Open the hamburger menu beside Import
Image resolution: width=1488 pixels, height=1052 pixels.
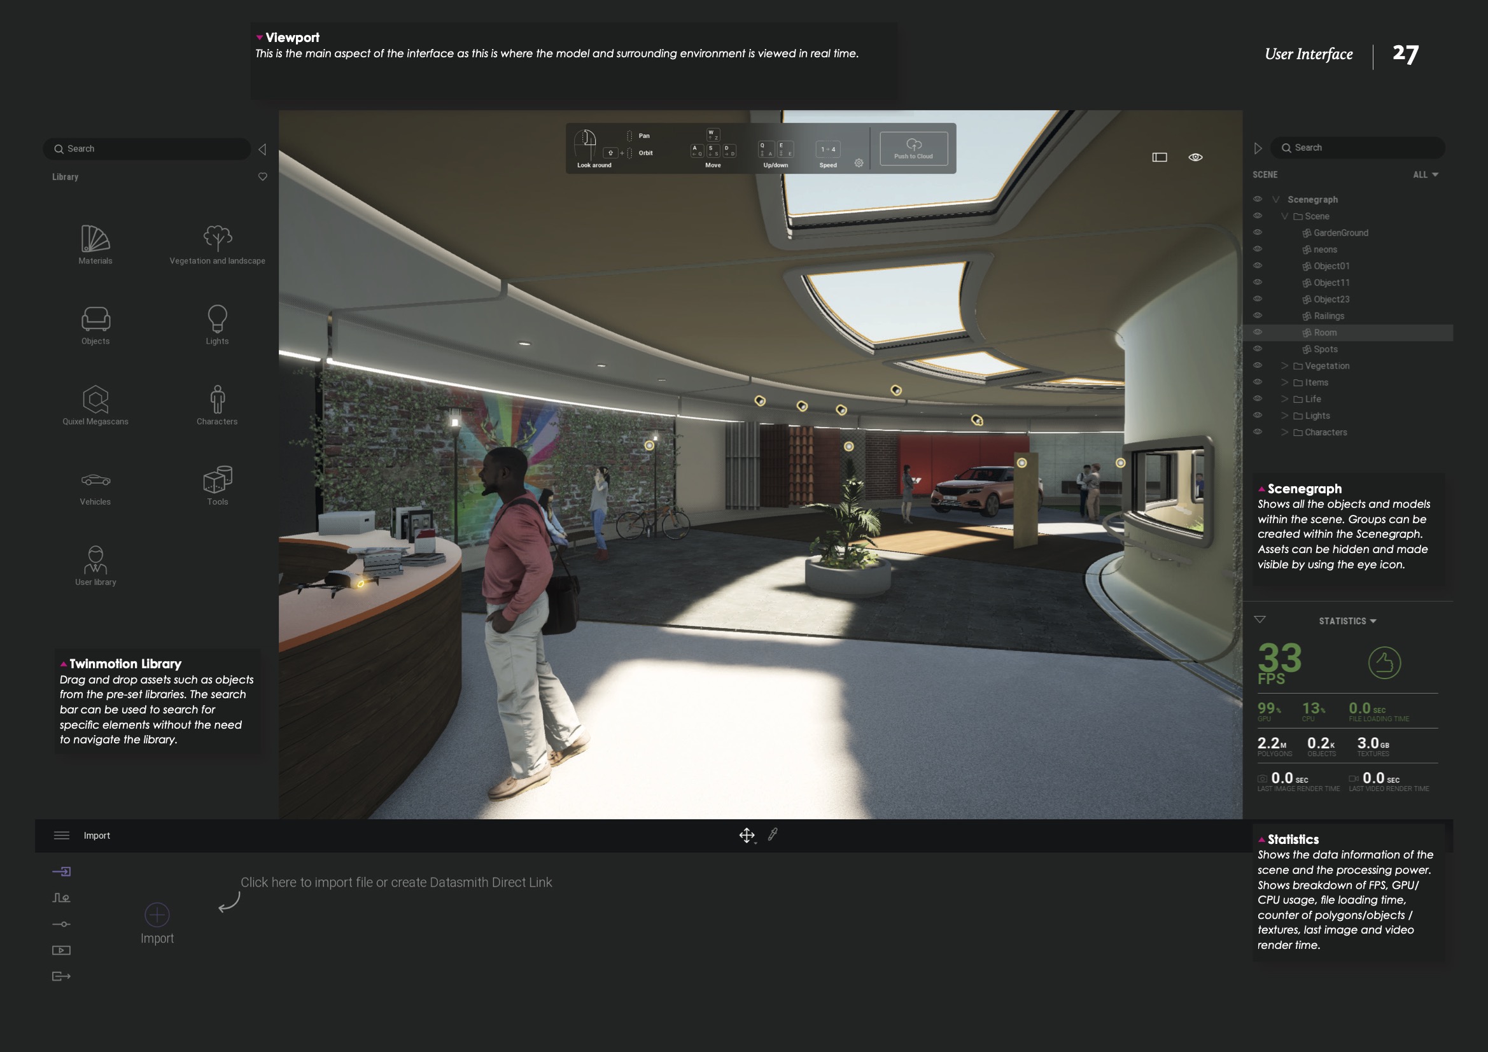coord(62,836)
